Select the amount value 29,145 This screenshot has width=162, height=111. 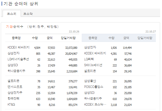128,71
